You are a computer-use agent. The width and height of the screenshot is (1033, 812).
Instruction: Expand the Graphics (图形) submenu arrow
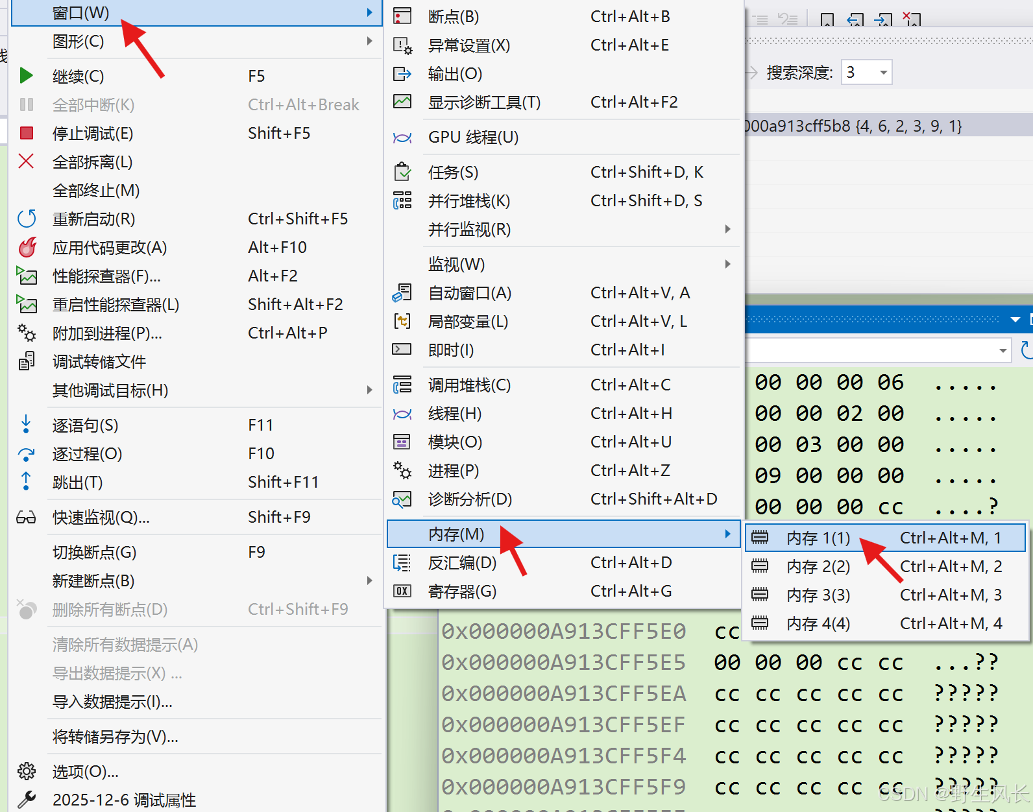tap(369, 41)
